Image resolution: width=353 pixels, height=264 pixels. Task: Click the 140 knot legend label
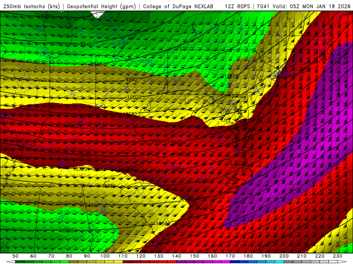(176, 256)
